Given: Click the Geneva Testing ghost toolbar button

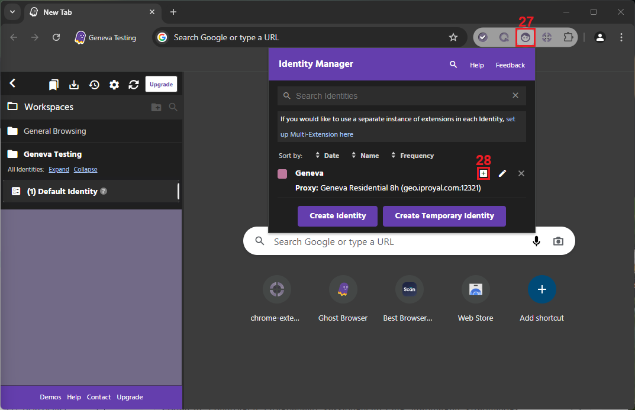Looking at the screenshot, I should coord(106,38).
